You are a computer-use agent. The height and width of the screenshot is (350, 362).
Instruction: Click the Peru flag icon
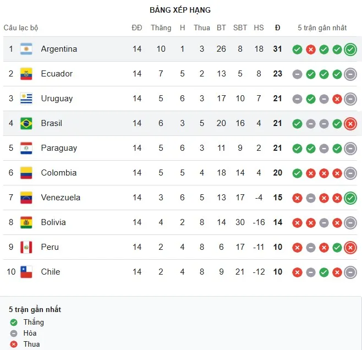(x=26, y=247)
